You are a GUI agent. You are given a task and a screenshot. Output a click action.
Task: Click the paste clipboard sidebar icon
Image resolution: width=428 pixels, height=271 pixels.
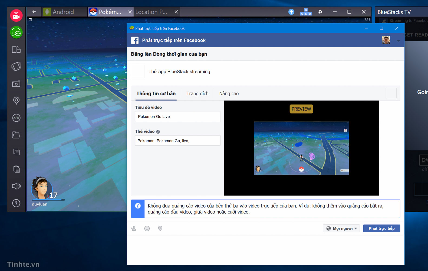[16, 169]
